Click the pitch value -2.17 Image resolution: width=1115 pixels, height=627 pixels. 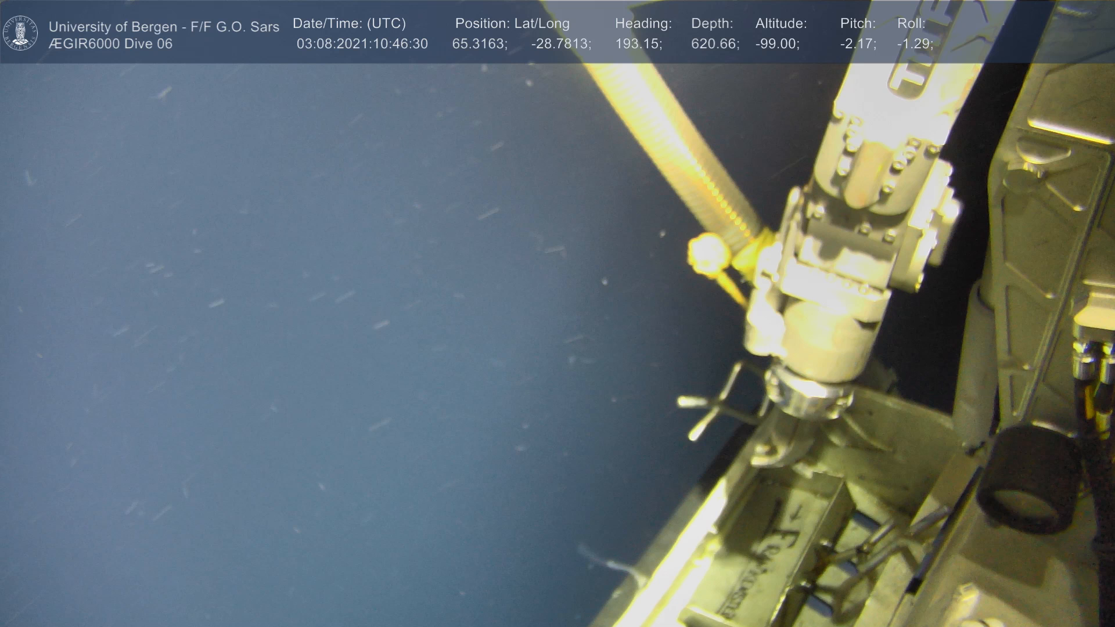[858, 44]
